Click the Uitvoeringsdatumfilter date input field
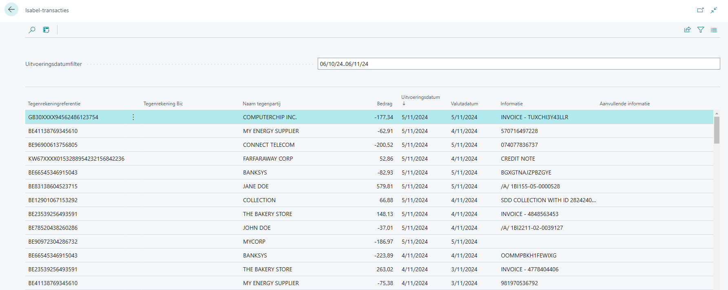 click(x=518, y=64)
